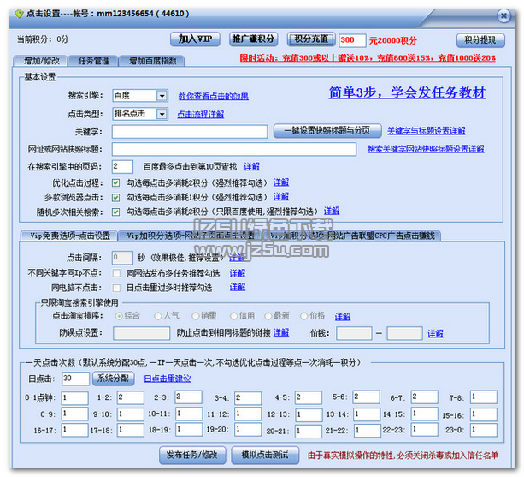Screen dimensions: 524x477
Task: Open 详解 link after the 价格 radio option
Action: pos(343,317)
